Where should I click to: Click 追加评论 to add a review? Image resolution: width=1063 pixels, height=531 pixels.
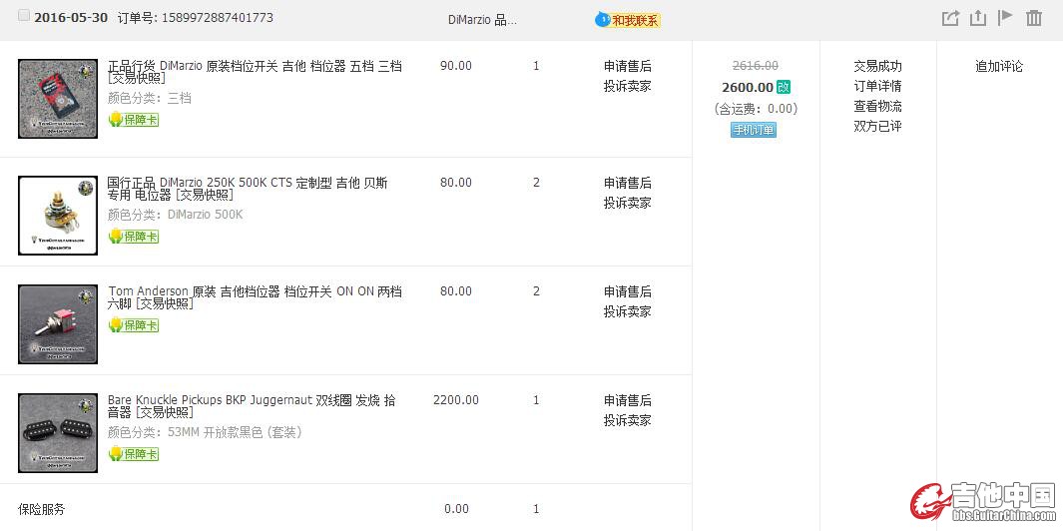[x=999, y=66]
